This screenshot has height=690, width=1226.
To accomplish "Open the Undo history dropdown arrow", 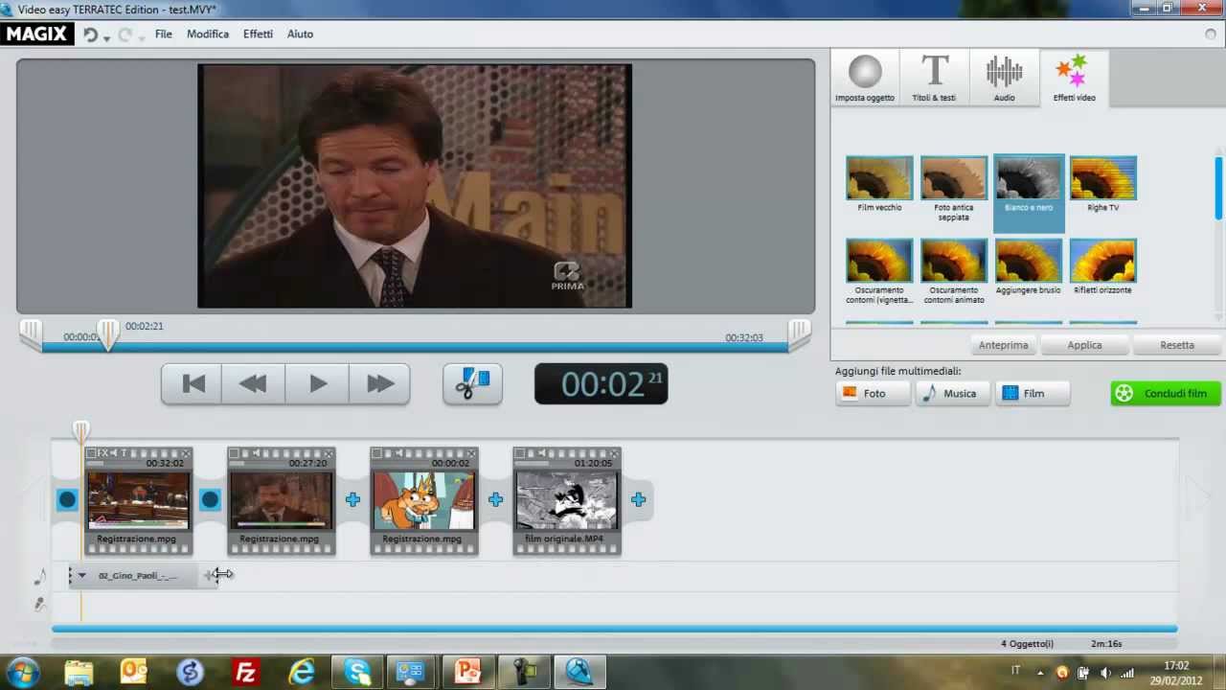I will pos(106,37).
